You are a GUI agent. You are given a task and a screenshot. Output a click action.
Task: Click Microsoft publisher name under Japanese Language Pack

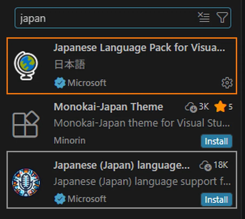(87, 83)
